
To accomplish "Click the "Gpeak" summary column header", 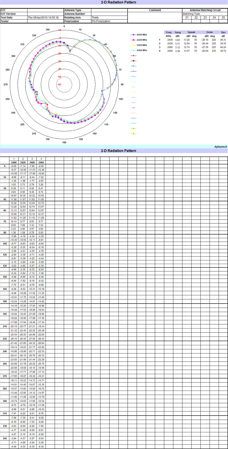I will point(191,32).
